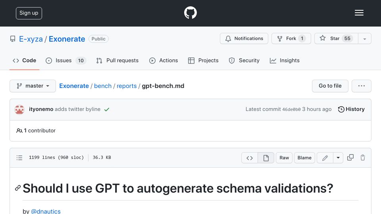Click the heading anchor link icon

pyautogui.click(x=18, y=188)
